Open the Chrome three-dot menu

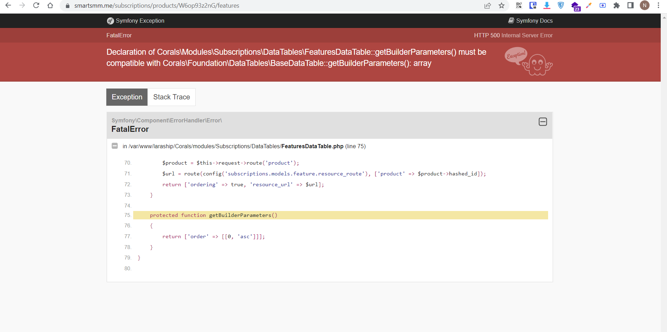tap(658, 6)
